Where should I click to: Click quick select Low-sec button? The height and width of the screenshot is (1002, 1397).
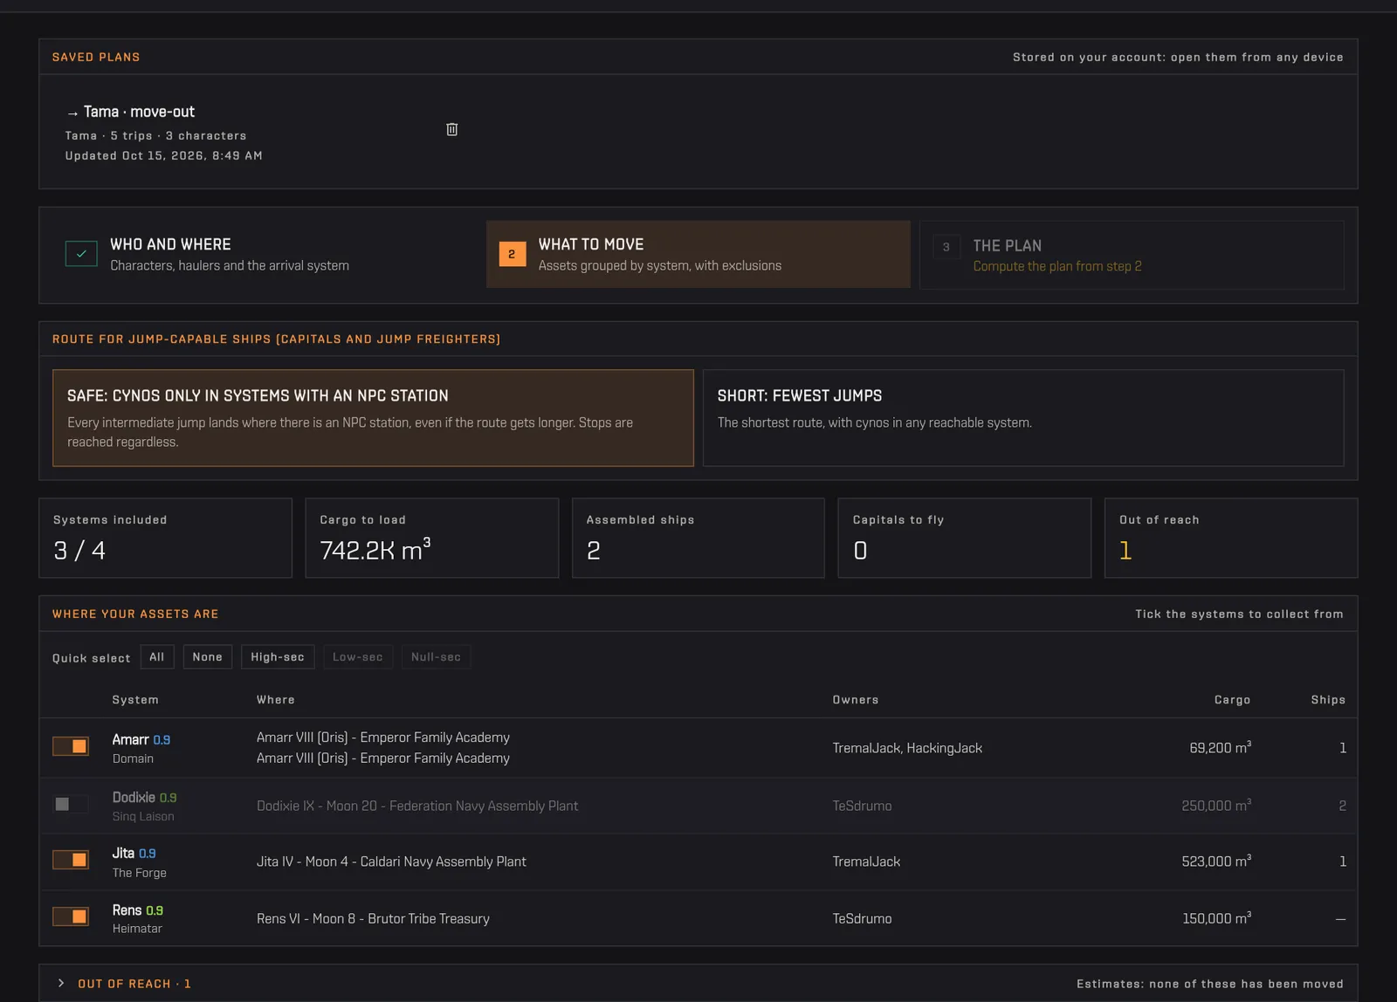(358, 657)
